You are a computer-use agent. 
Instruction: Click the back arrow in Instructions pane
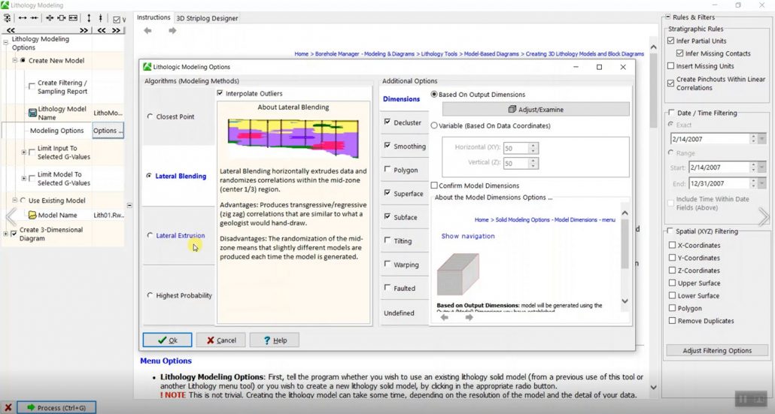[x=147, y=31]
